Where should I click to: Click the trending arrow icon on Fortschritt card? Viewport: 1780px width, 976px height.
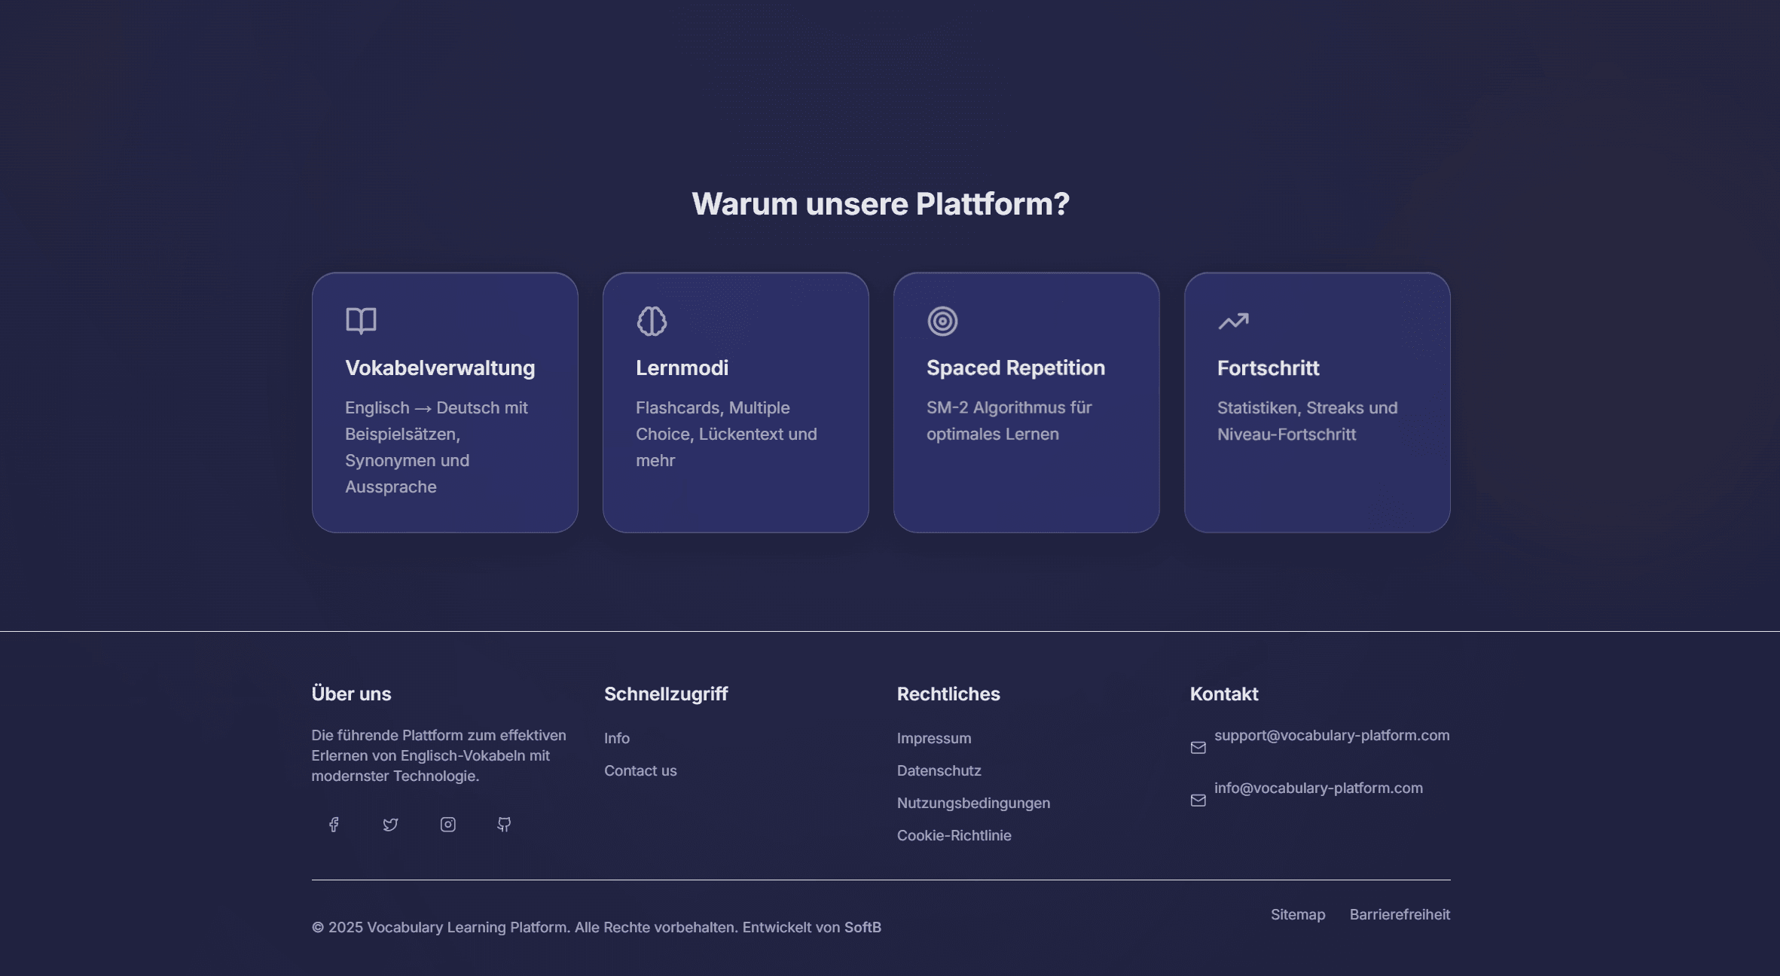coord(1233,321)
